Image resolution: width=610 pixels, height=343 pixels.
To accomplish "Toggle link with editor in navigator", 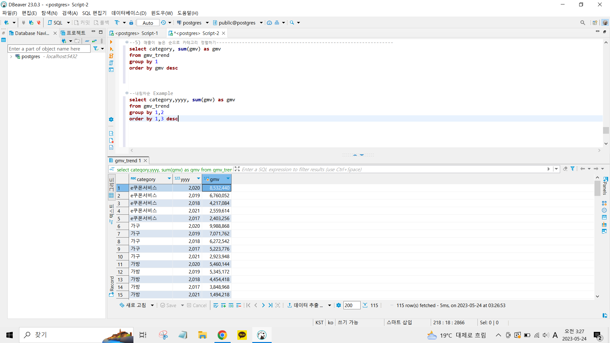I will click(x=94, y=41).
